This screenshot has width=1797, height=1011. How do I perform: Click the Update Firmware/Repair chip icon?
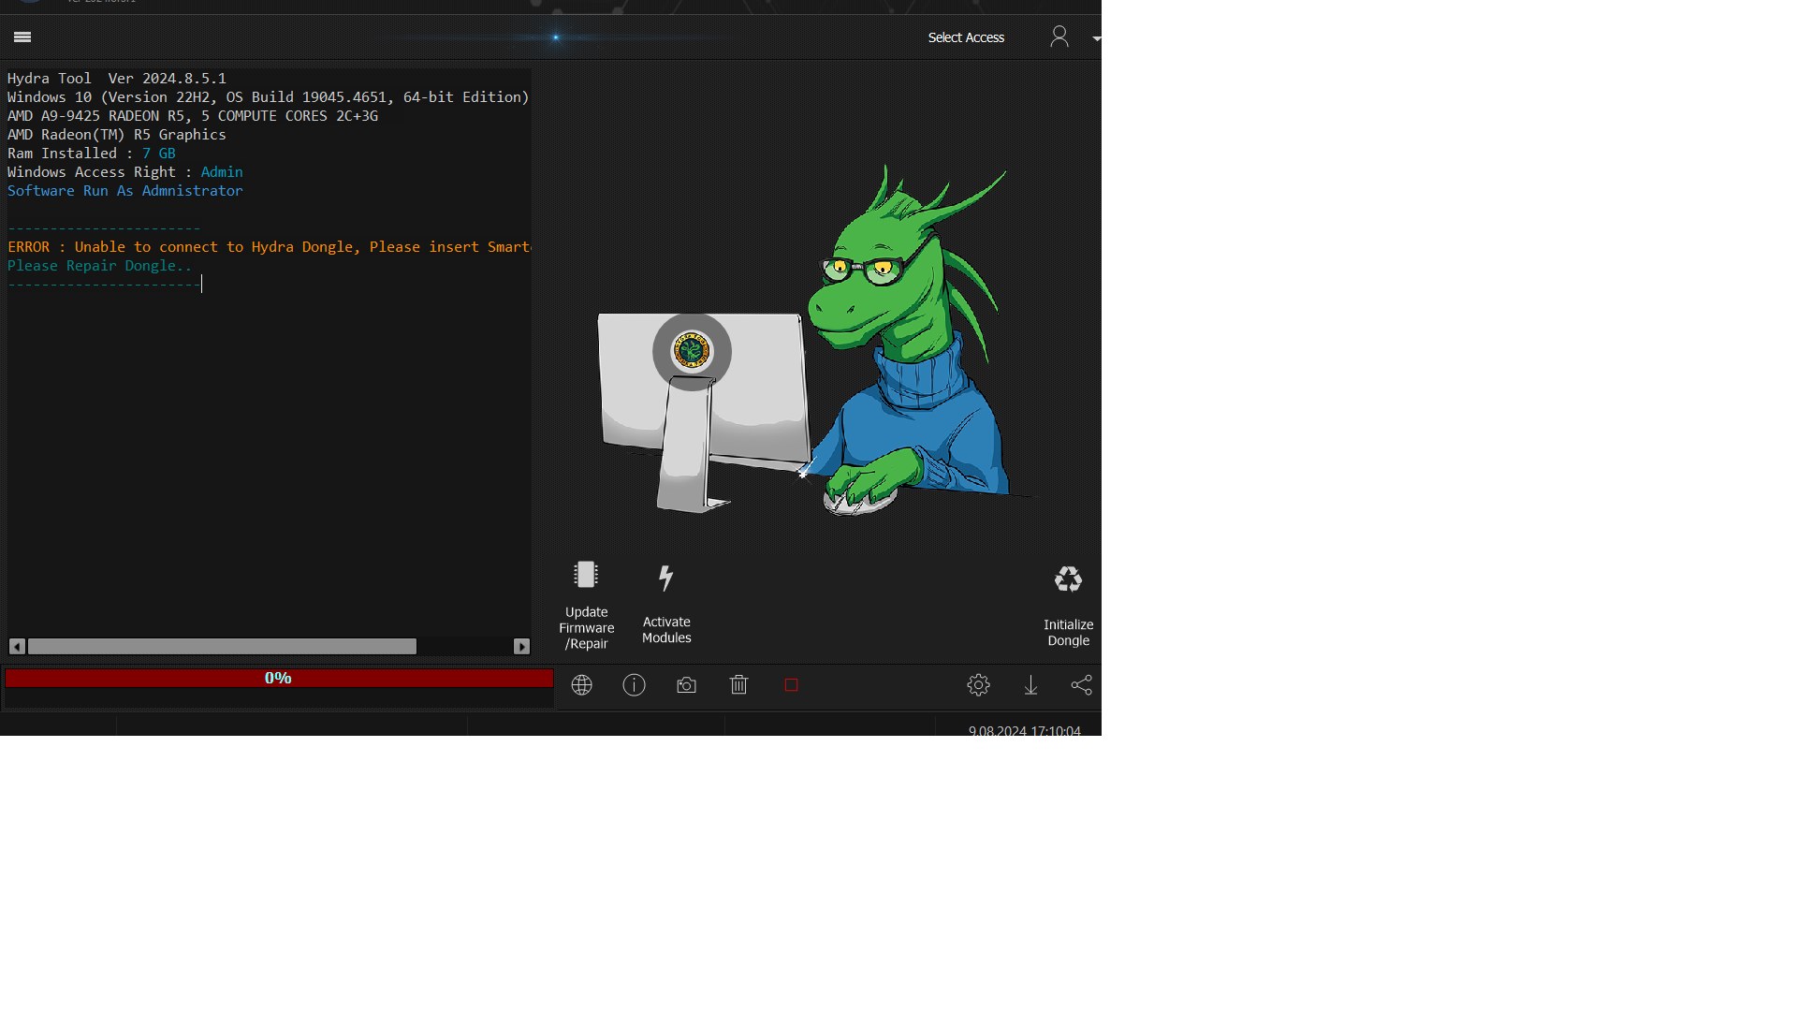click(586, 575)
